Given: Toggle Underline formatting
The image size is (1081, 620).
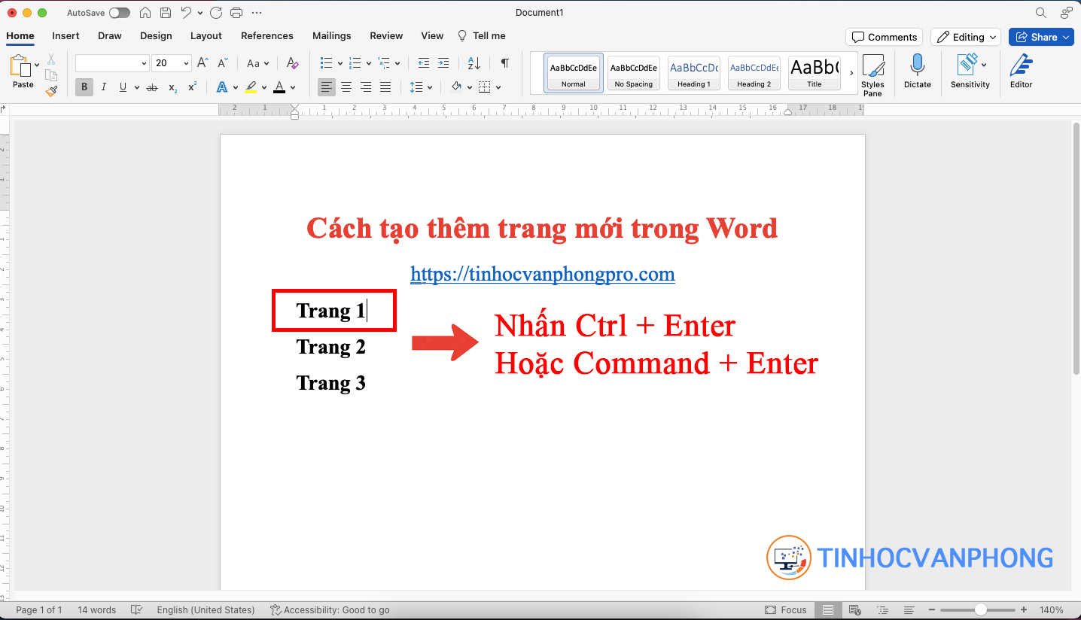Looking at the screenshot, I should (x=123, y=87).
